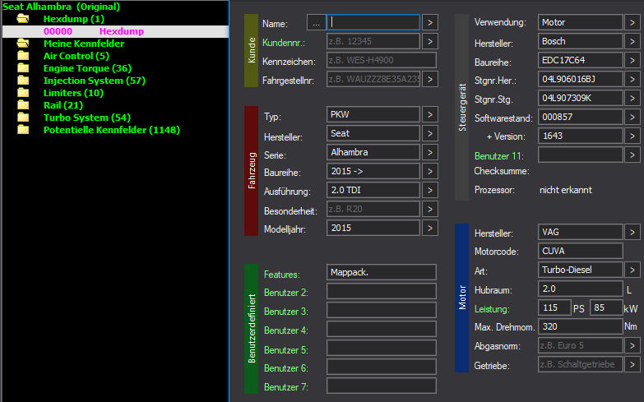Open the arrow next to Version 1643
Viewport: 644px width, 402px height.
pos(632,136)
